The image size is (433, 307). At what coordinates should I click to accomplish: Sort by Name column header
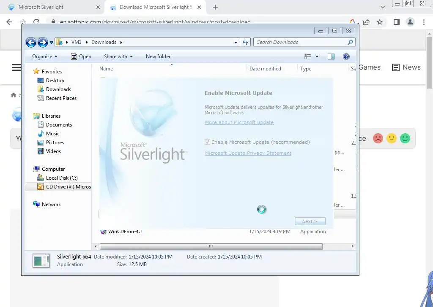[106, 69]
